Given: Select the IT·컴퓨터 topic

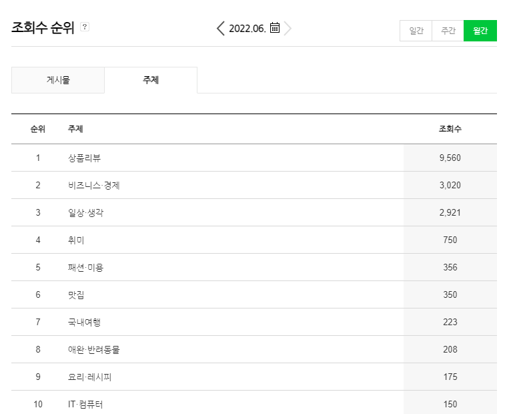Looking at the screenshot, I should click(85, 404).
